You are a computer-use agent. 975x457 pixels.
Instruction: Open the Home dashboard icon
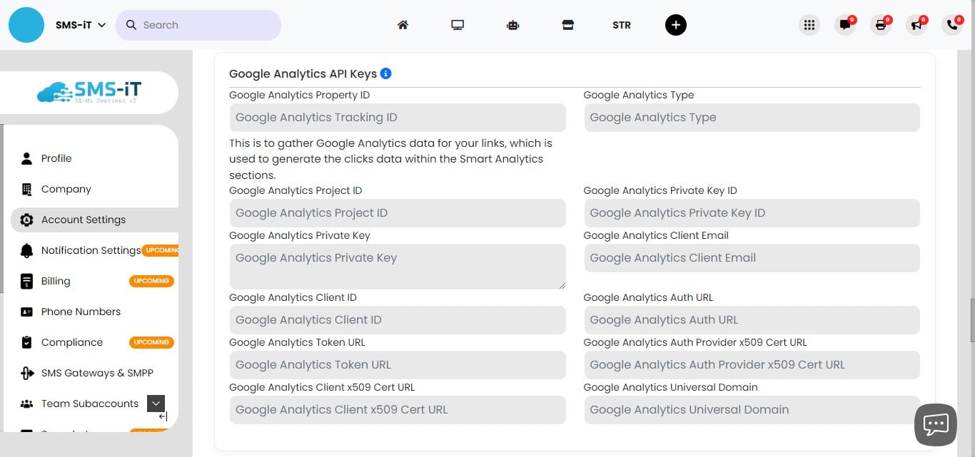403,24
